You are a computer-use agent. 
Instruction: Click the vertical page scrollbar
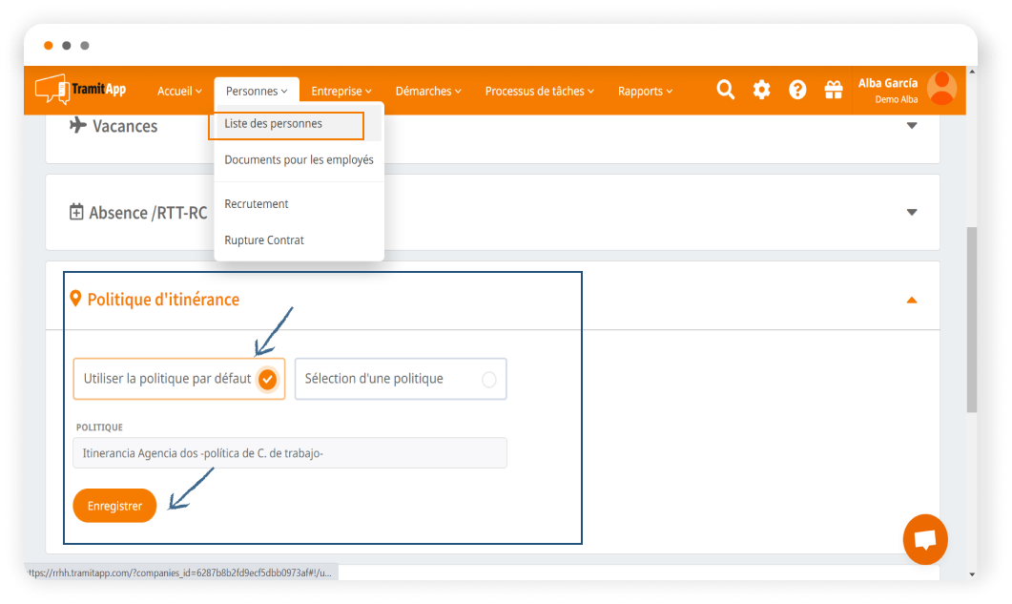pos(971,320)
